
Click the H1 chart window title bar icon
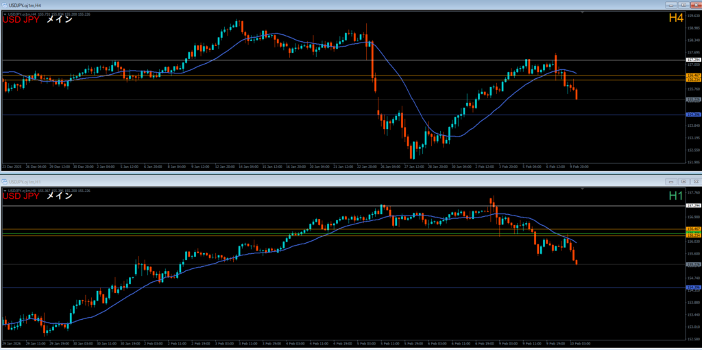coord(5,181)
